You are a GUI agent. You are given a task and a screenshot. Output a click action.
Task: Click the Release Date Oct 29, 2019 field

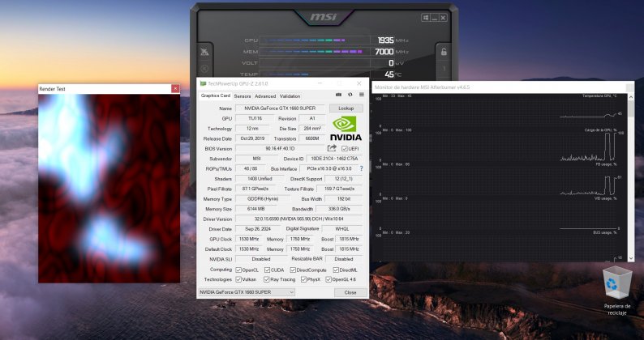(x=251, y=138)
